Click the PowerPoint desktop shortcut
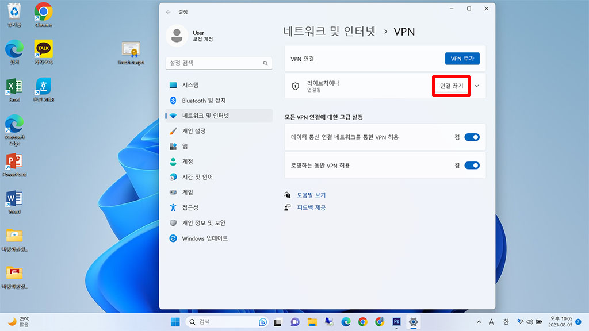589x331 pixels. (x=14, y=165)
